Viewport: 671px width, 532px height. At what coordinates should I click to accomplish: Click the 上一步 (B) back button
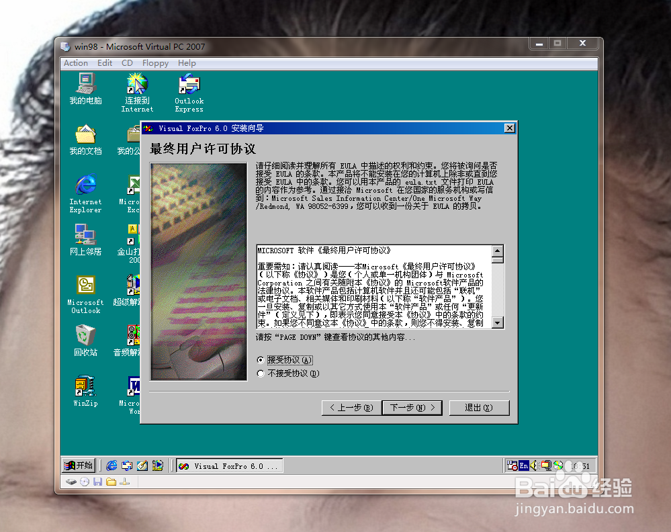[x=351, y=408]
